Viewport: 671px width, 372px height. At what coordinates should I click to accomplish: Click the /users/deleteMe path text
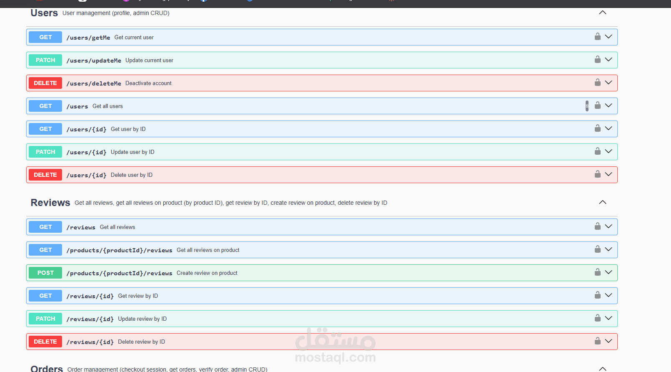pos(94,83)
